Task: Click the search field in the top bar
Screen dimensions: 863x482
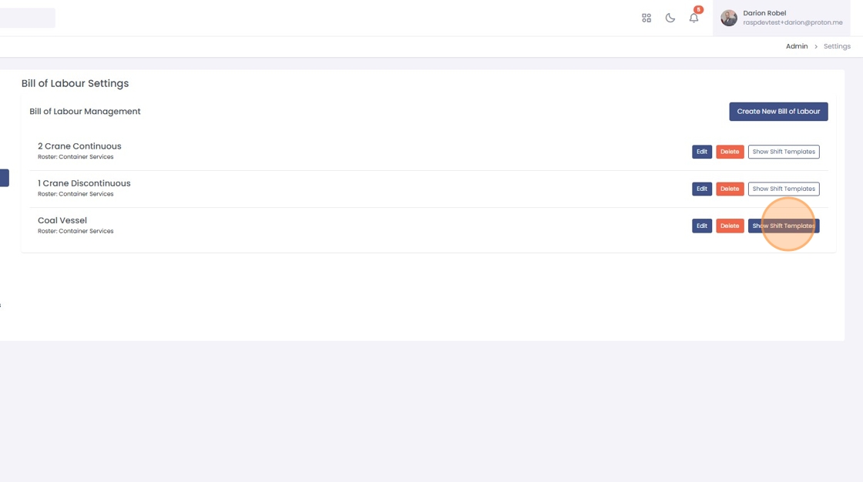Action: pos(27,18)
